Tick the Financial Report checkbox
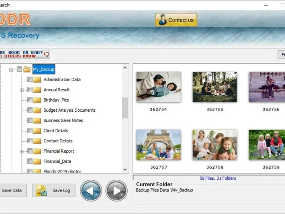Image resolution: width=285 pixels, height=214 pixels. (x=30, y=151)
